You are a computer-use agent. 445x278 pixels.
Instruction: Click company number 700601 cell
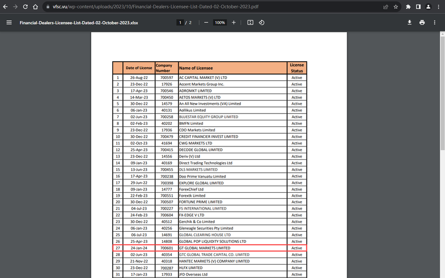click(x=166, y=248)
